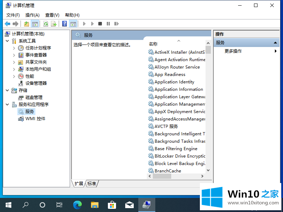Click the horizontal scroll left arrow
283x212 pixels.
pyautogui.click(x=150, y=176)
